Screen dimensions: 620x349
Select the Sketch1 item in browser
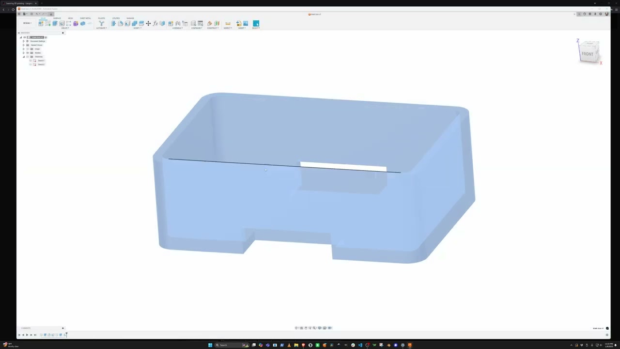coord(41,61)
